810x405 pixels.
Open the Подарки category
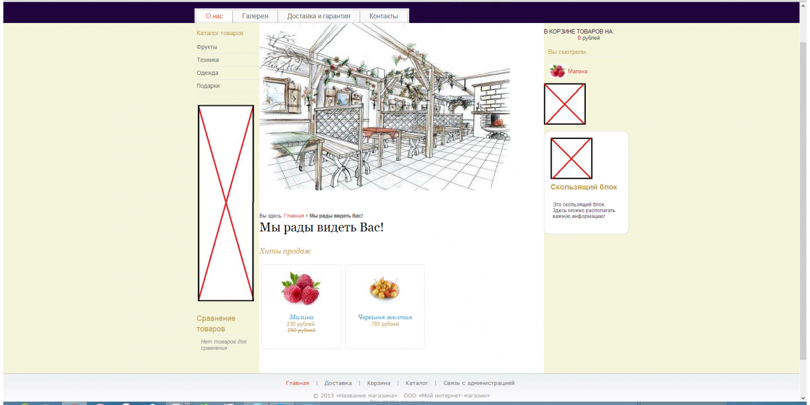pyautogui.click(x=208, y=86)
